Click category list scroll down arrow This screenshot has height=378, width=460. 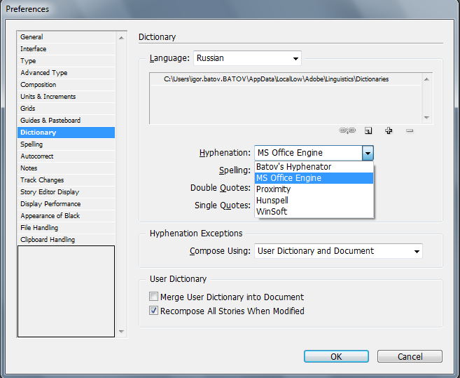[121, 331]
